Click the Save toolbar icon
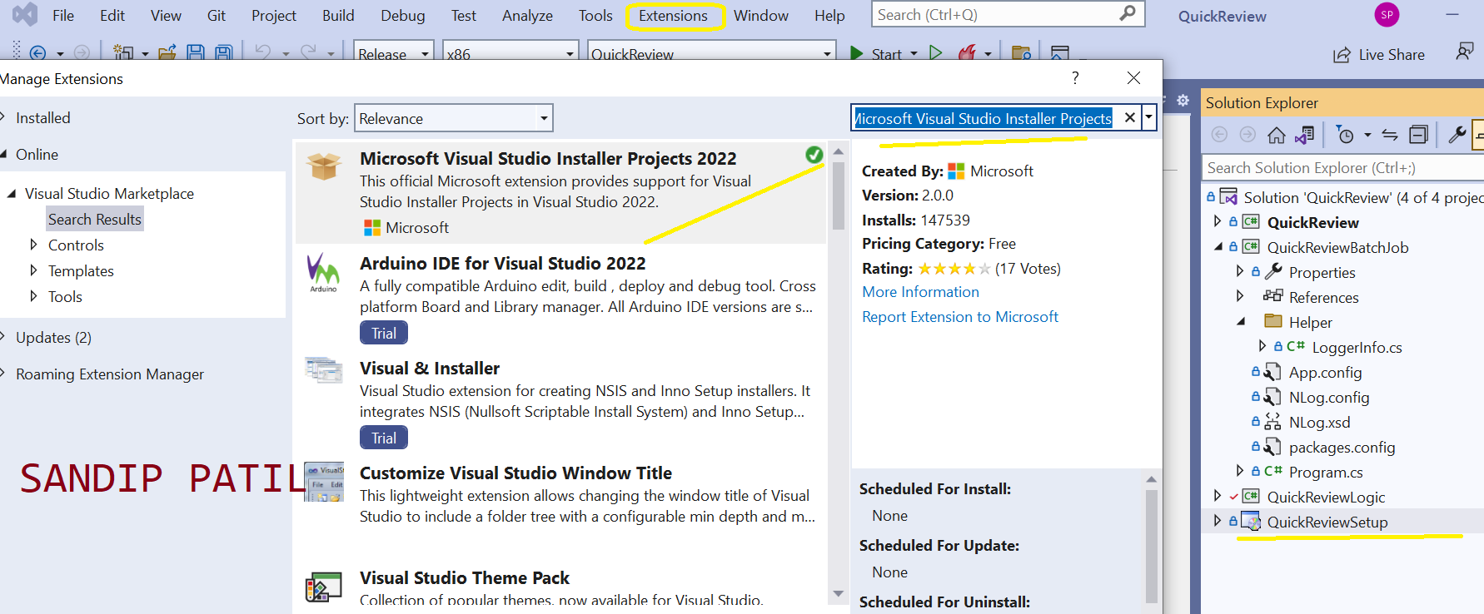1484x614 pixels. (x=196, y=53)
